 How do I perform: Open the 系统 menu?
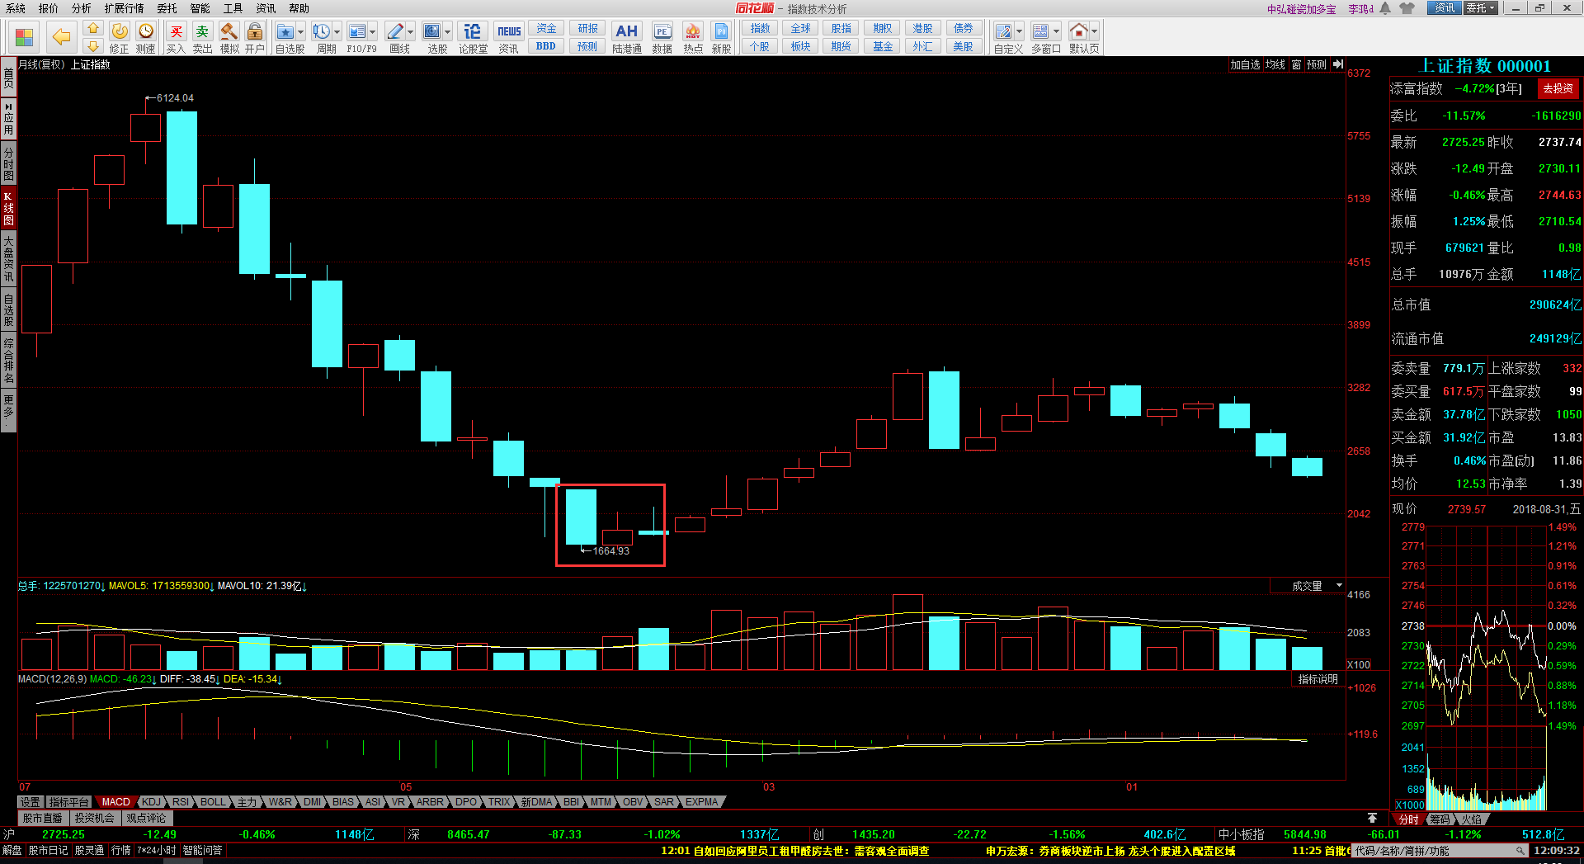point(16,8)
